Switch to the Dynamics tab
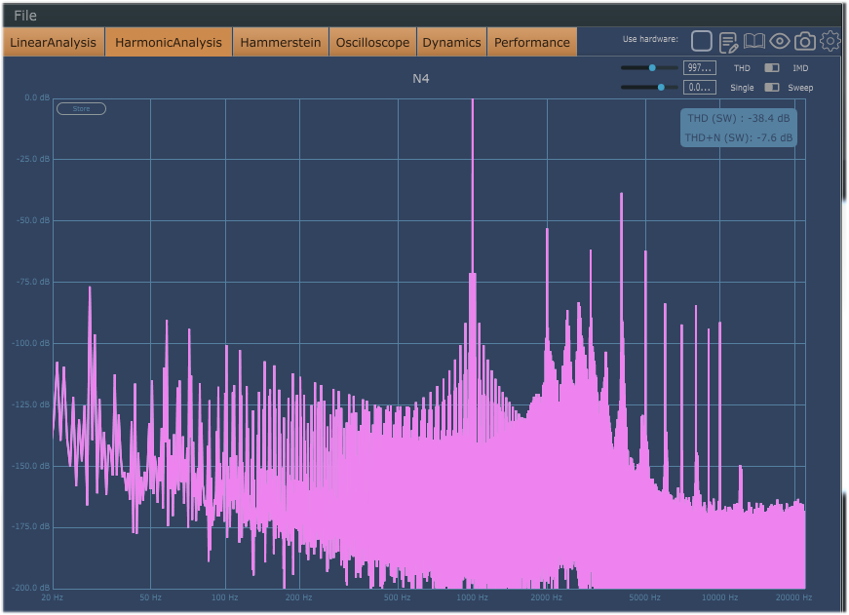The image size is (849, 615). pyautogui.click(x=451, y=42)
